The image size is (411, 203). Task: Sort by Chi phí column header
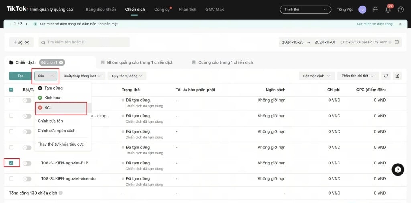(334, 90)
